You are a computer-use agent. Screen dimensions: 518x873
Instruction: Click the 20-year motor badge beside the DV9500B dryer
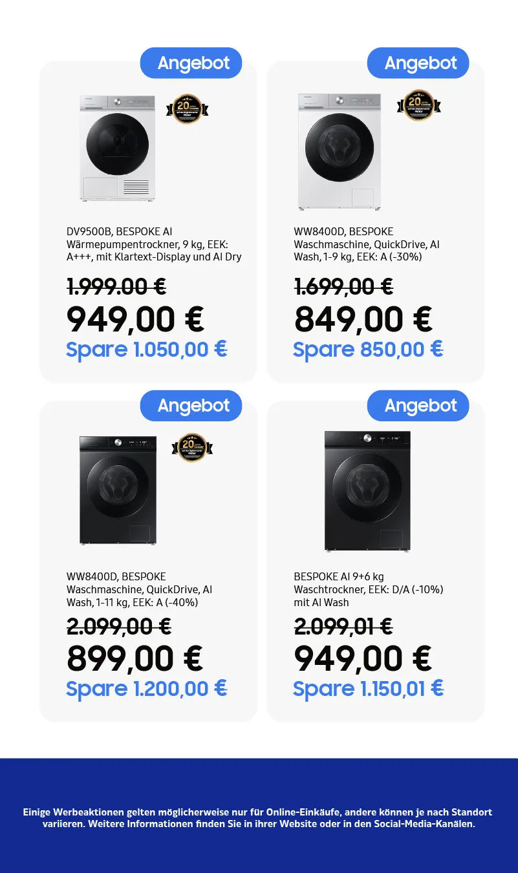click(187, 109)
